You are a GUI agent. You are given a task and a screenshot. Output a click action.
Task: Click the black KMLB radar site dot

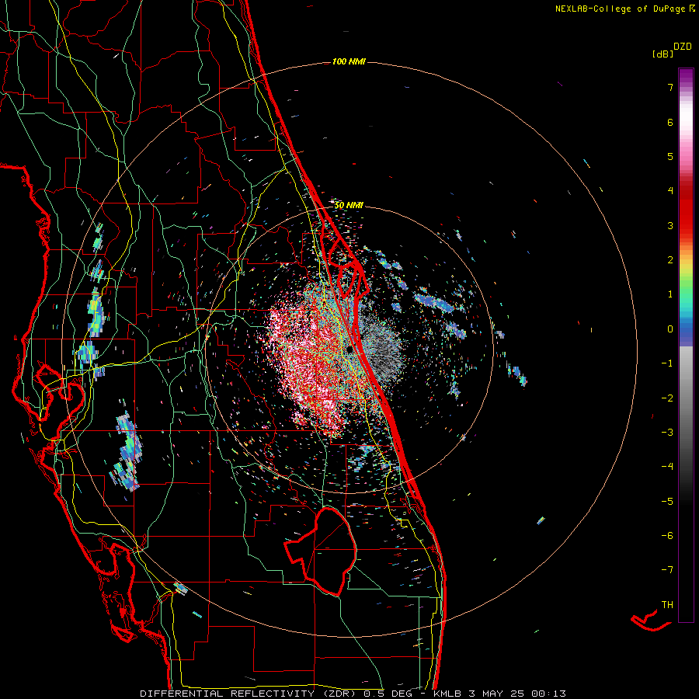point(350,350)
